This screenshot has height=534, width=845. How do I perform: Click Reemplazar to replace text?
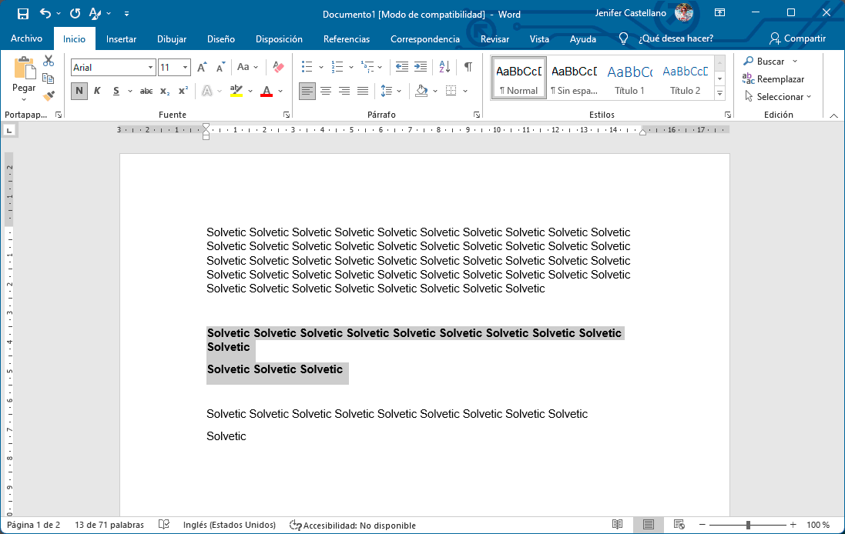pyautogui.click(x=773, y=79)
